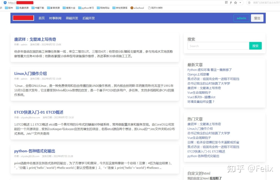The image size is (280, 180).
Task: Open the 购物网站 bookmark folder
Action: tap(103, 8)
